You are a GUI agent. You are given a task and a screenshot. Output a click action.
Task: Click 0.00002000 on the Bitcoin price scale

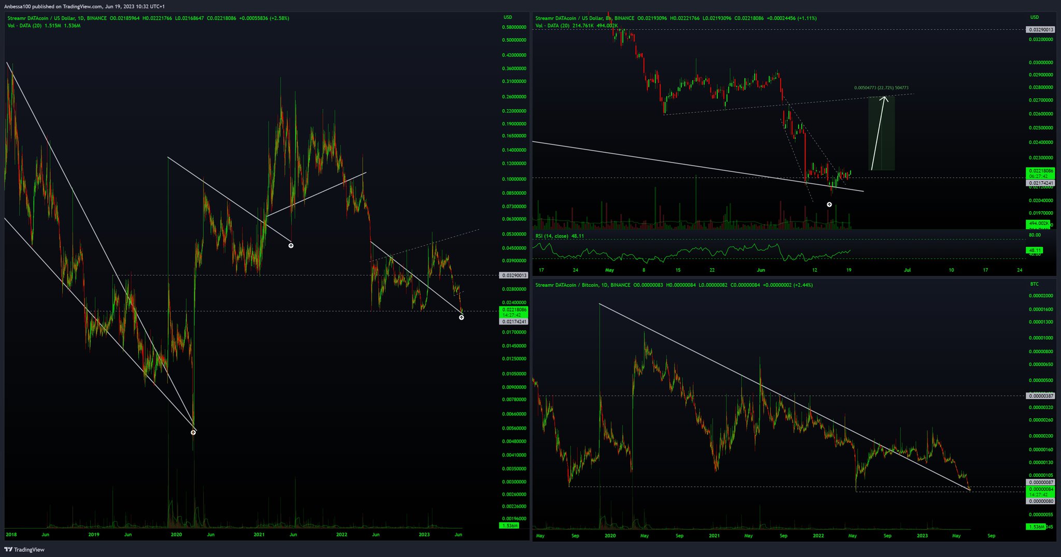(1041, 296)
